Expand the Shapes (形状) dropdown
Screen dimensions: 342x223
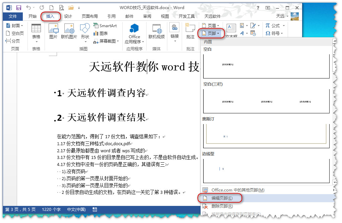(x=85, y=33)
